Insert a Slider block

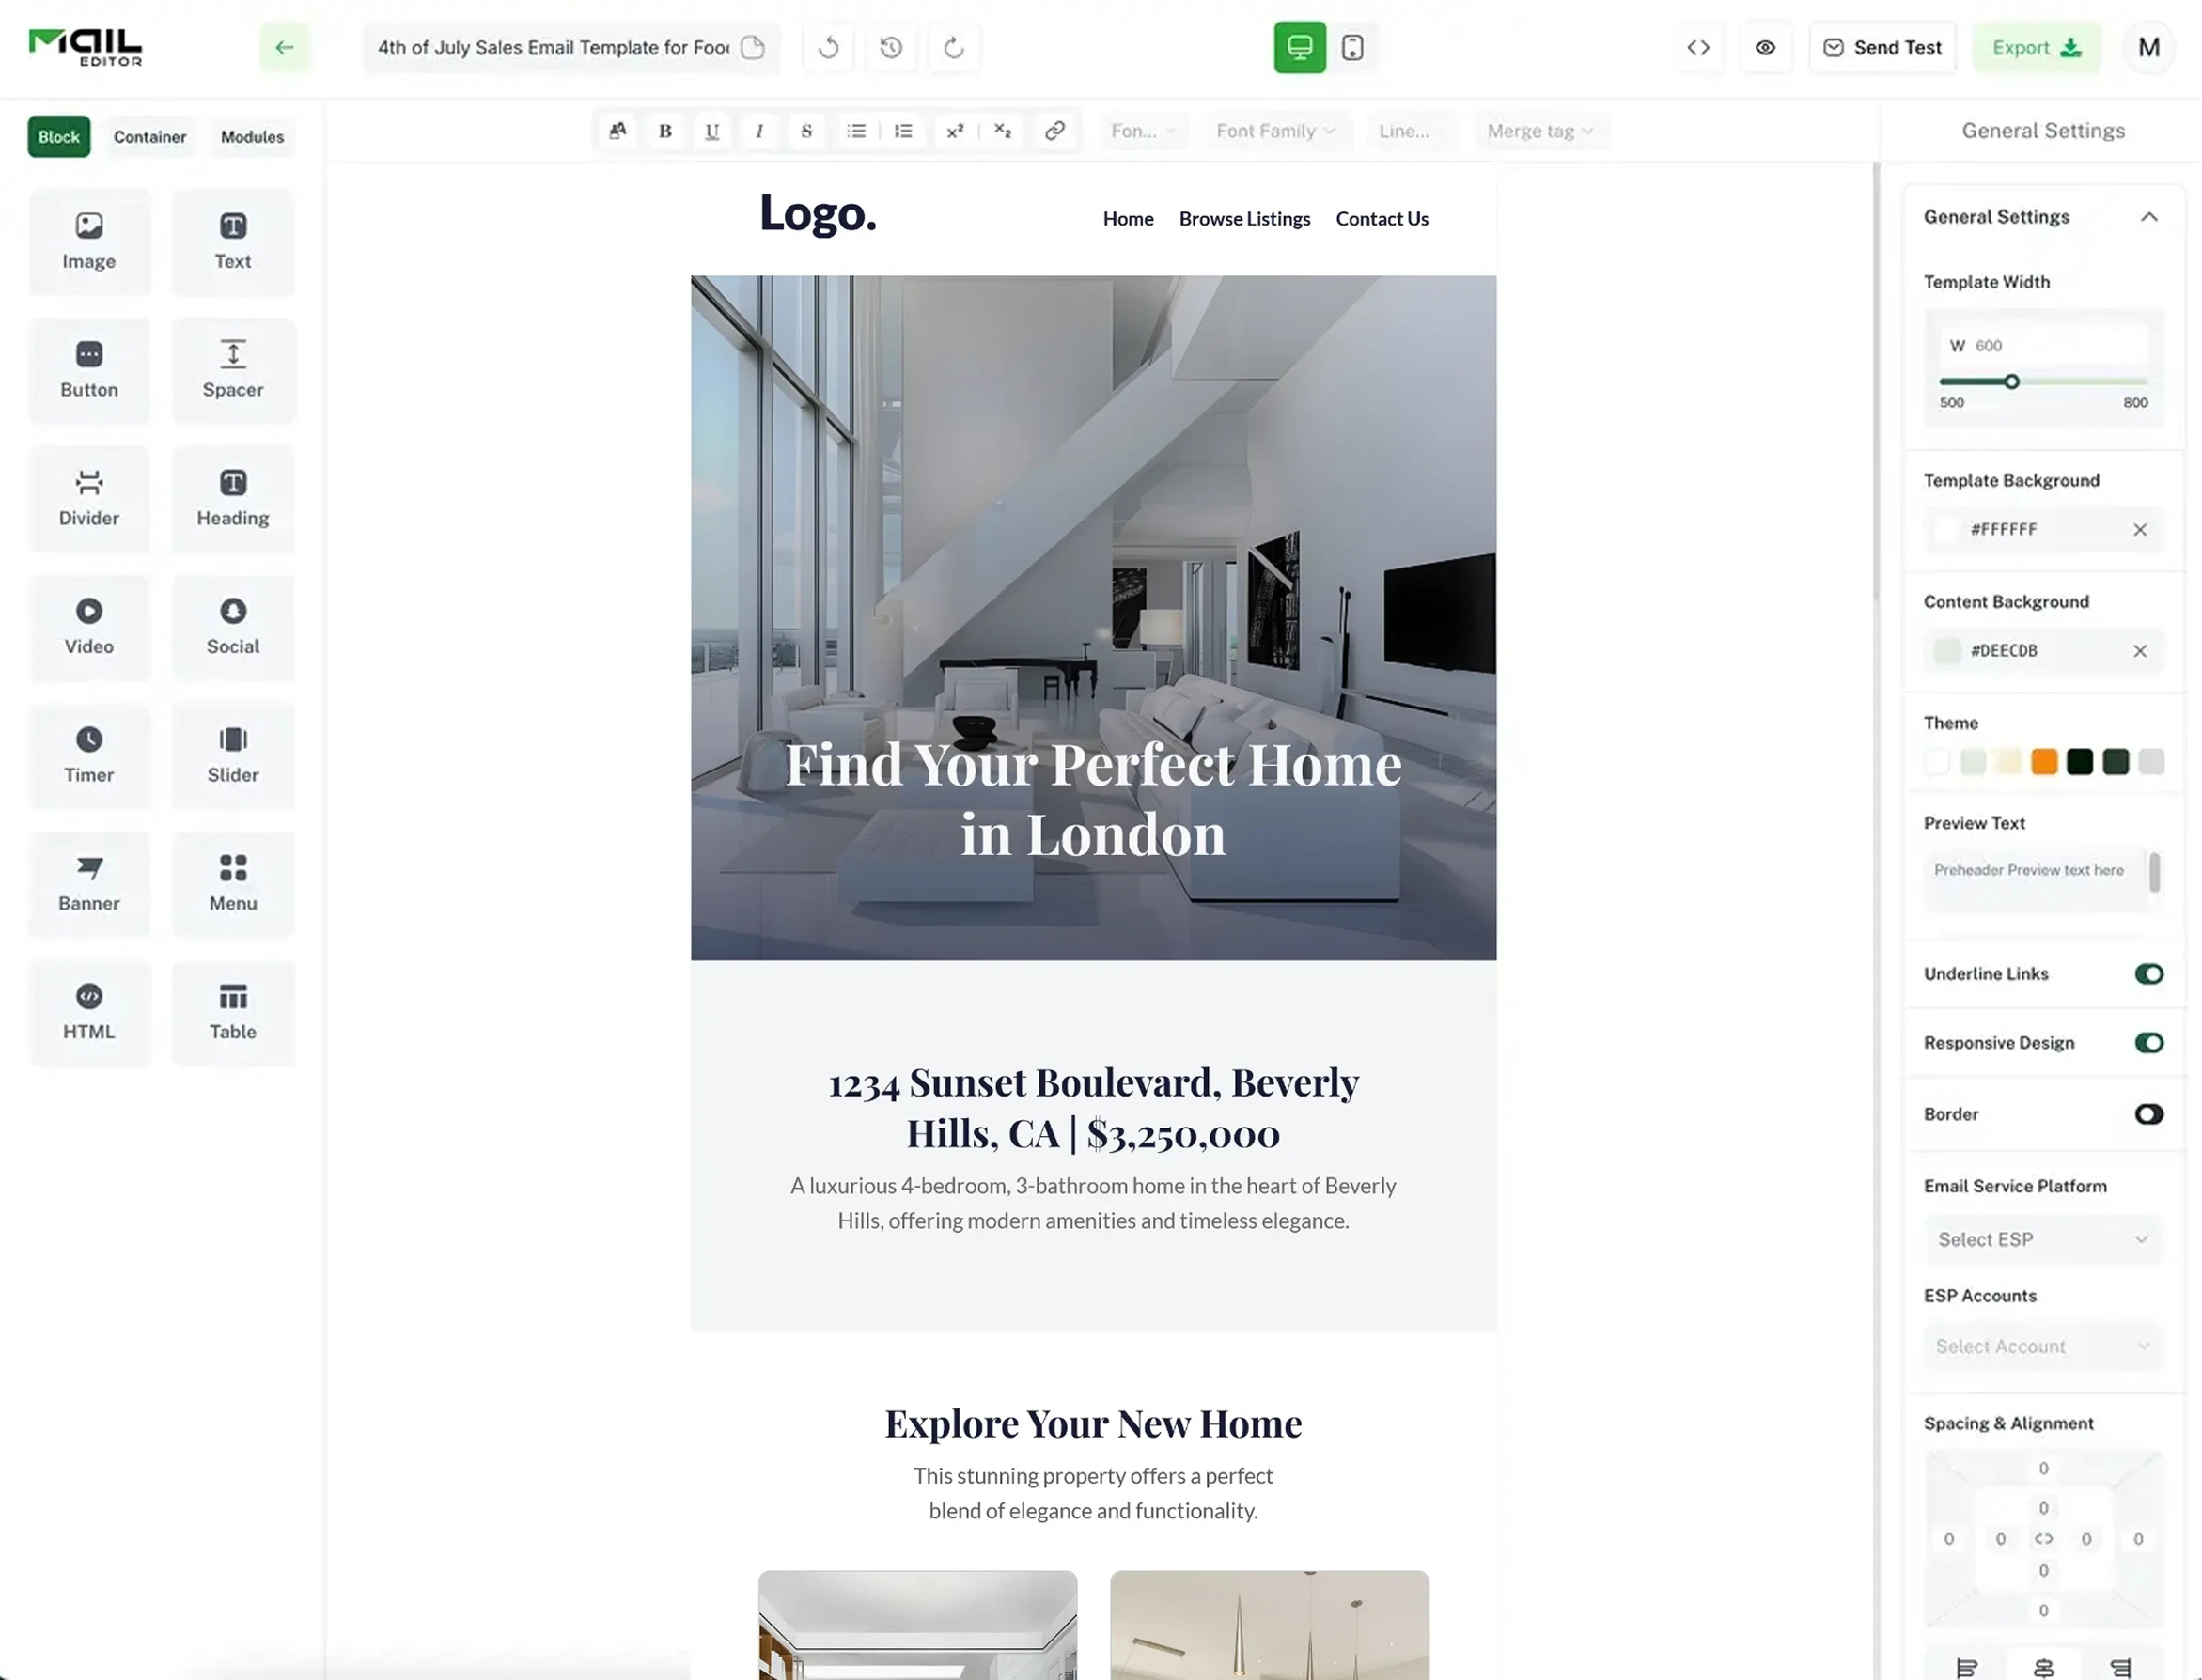(233, 755)
